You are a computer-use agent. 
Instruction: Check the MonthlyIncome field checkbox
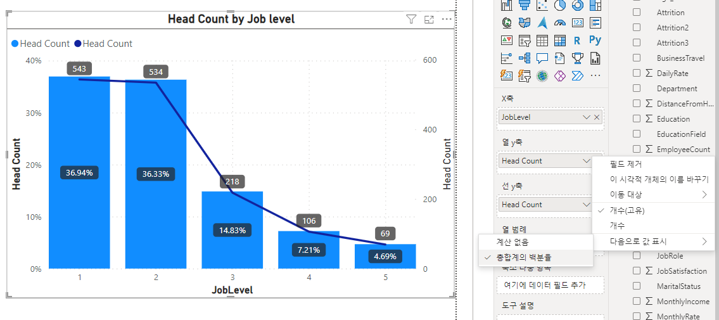pos(637,301)
